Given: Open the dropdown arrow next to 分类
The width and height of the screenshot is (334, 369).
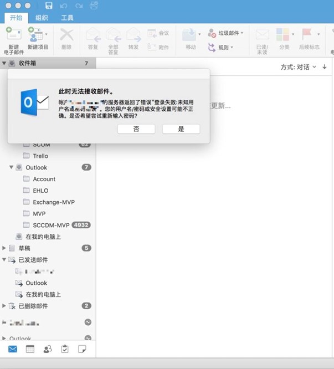Looking at the screenshot, I should pos(293,34).
